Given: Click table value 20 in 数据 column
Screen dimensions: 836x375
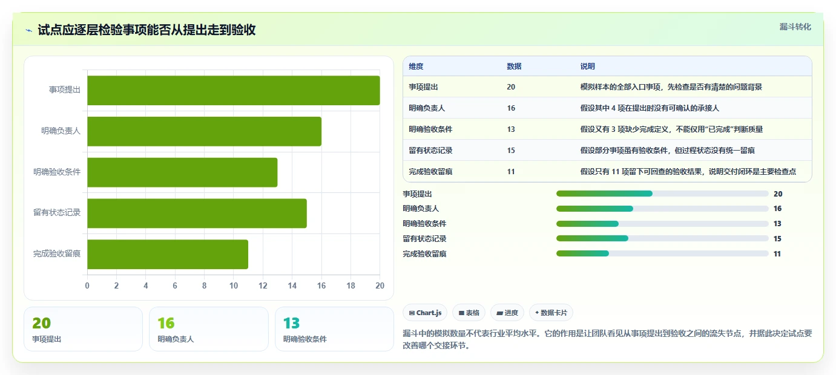Looking at the screenshot, I should (511, 87).
